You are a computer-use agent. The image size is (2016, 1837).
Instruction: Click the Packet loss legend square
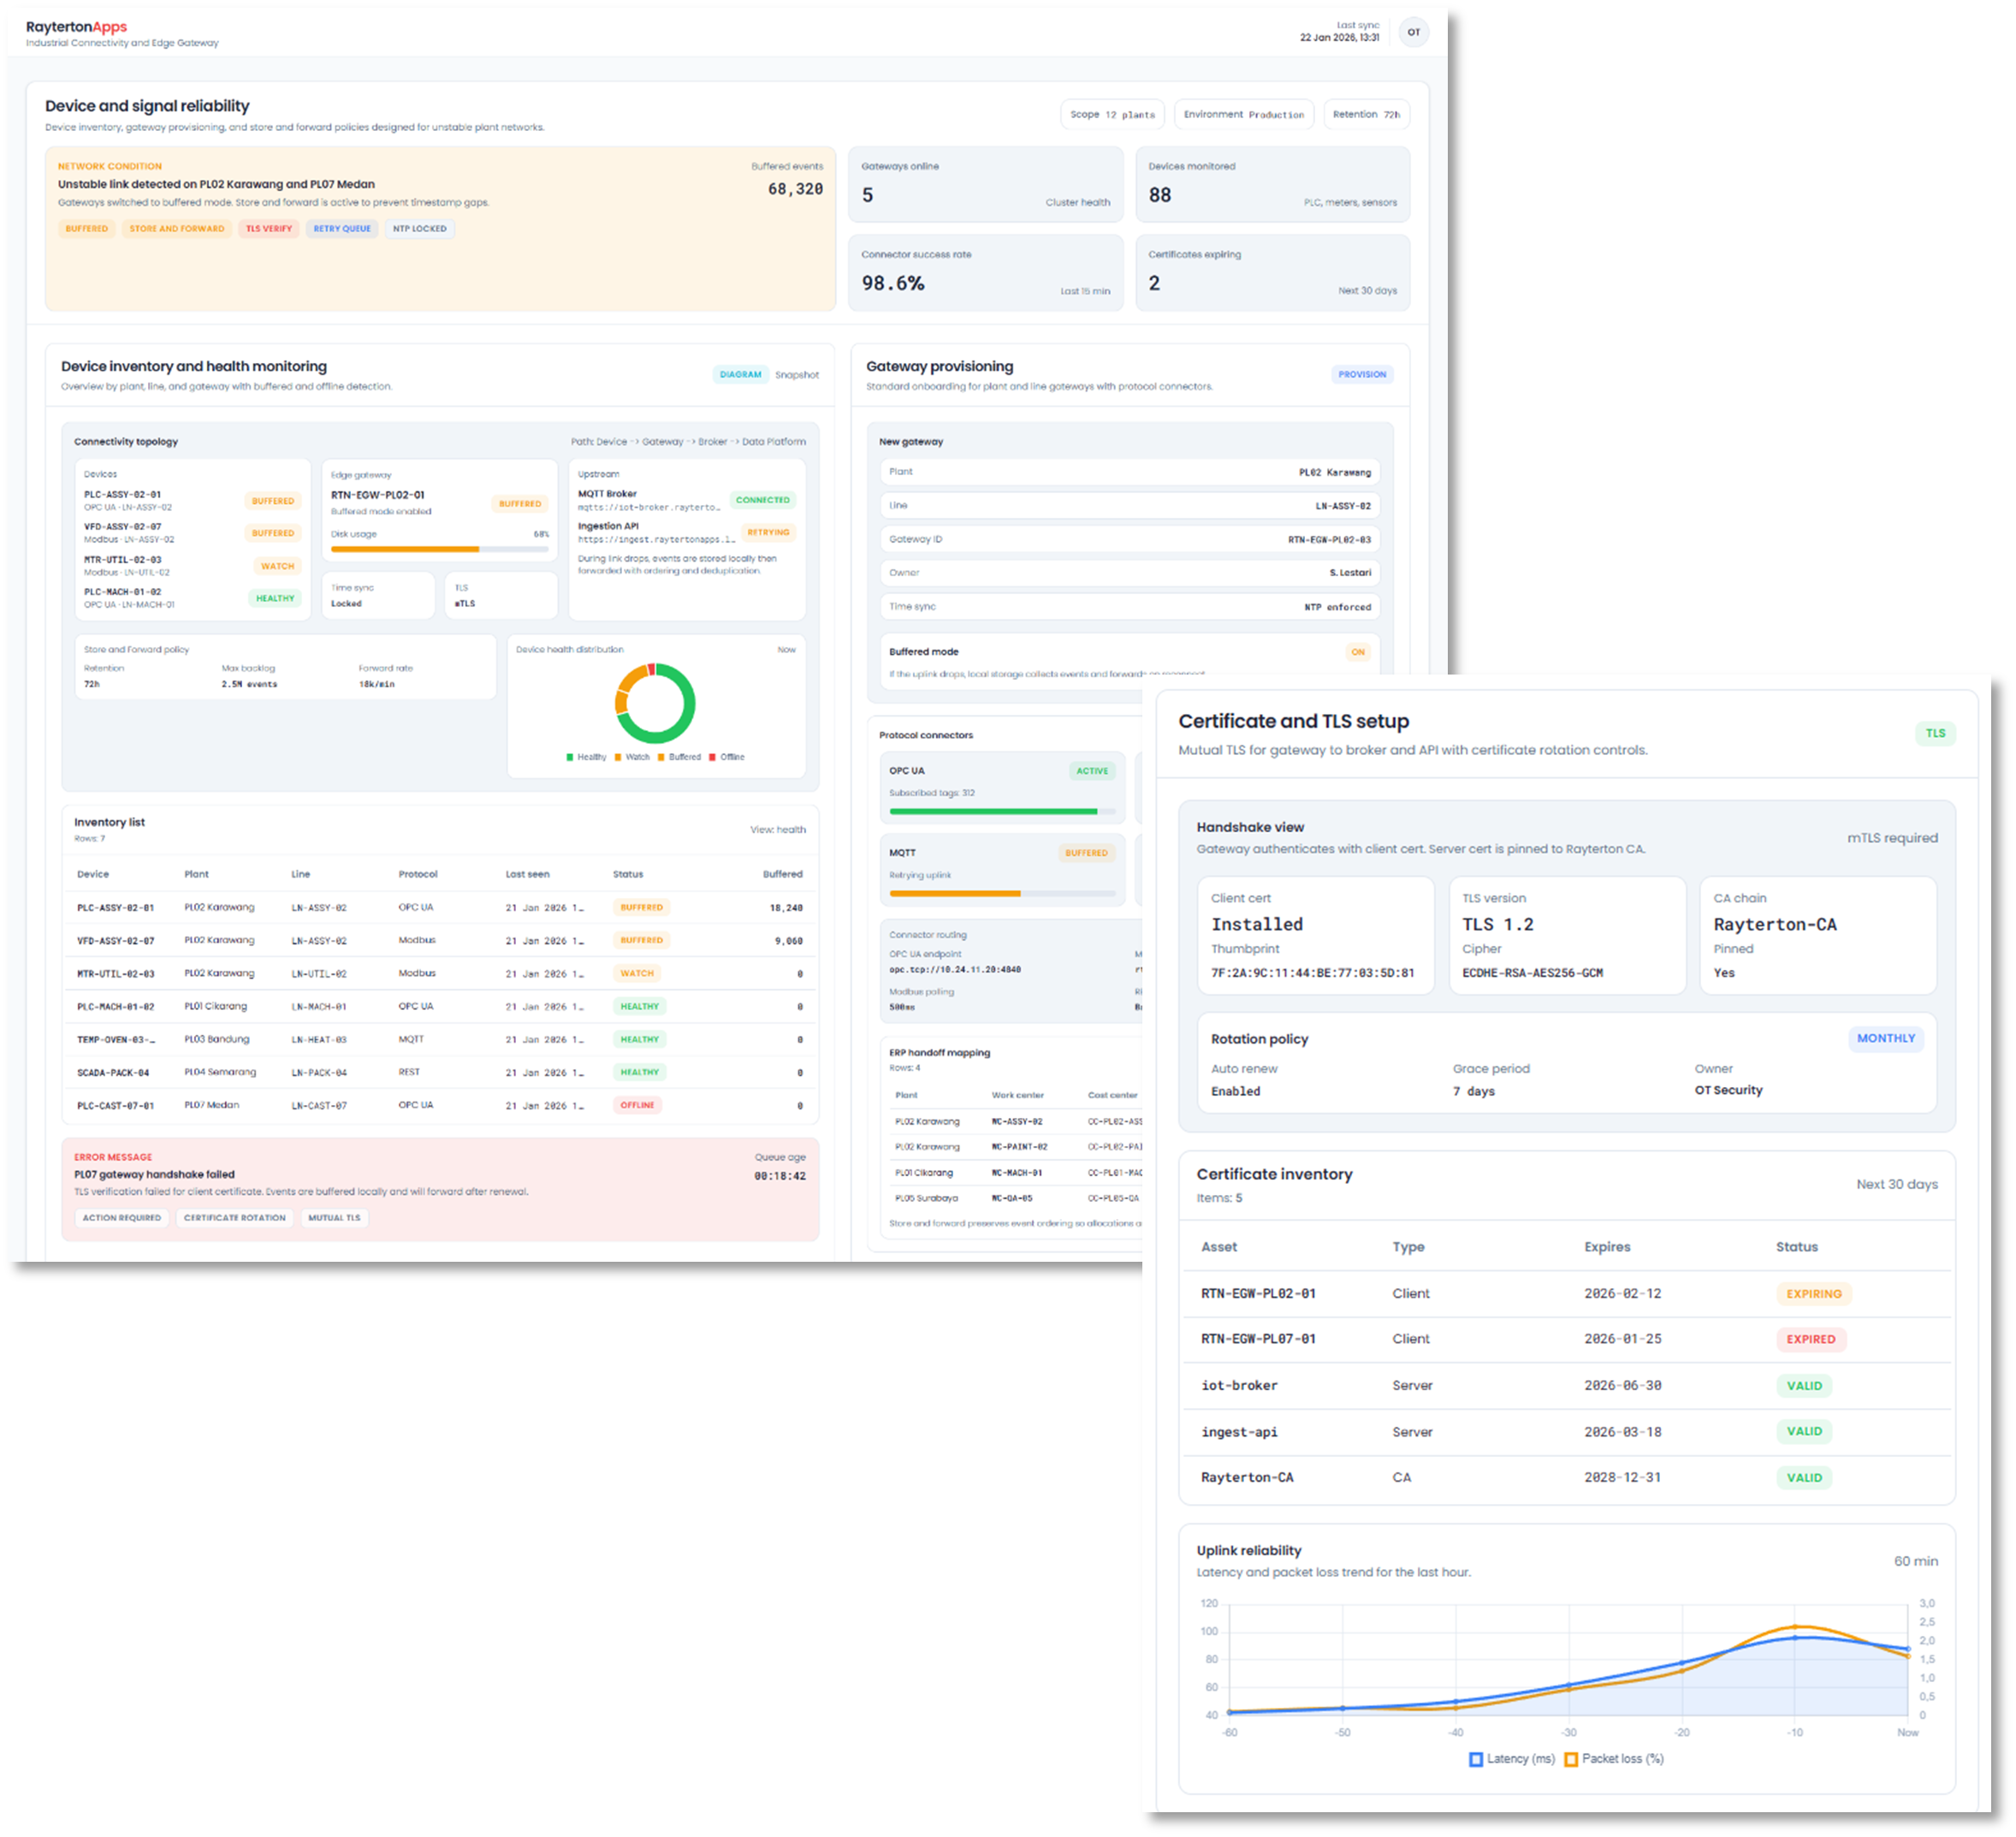tap(1571, 1759)
